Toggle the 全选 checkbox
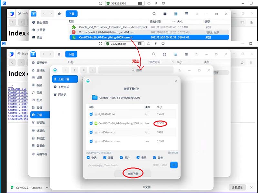The height and width of the screenshot is (193, 258). coord(88,157)
